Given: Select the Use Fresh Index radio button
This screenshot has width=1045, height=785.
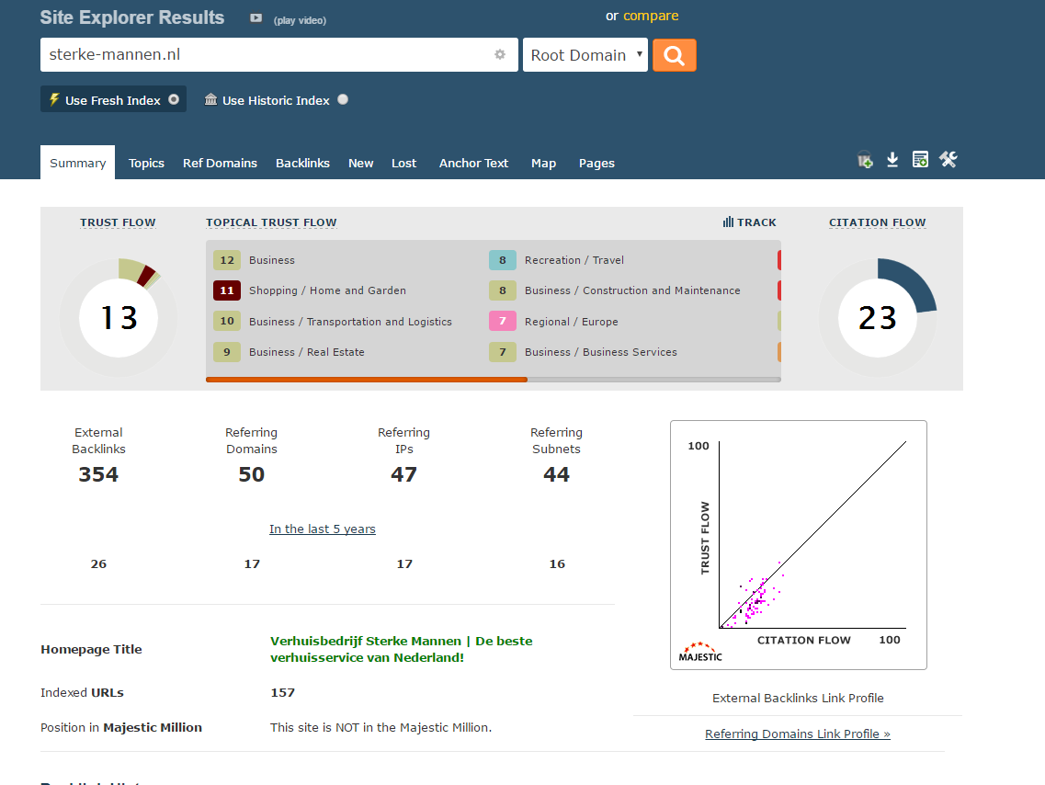Looking at the screenshot, I should coord(174,99).
